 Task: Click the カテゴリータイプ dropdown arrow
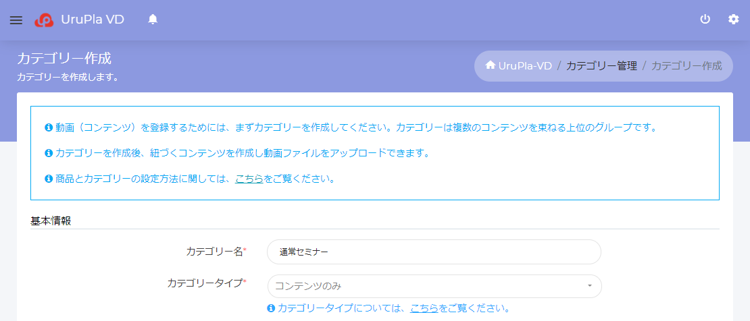[x=590, y=286]
